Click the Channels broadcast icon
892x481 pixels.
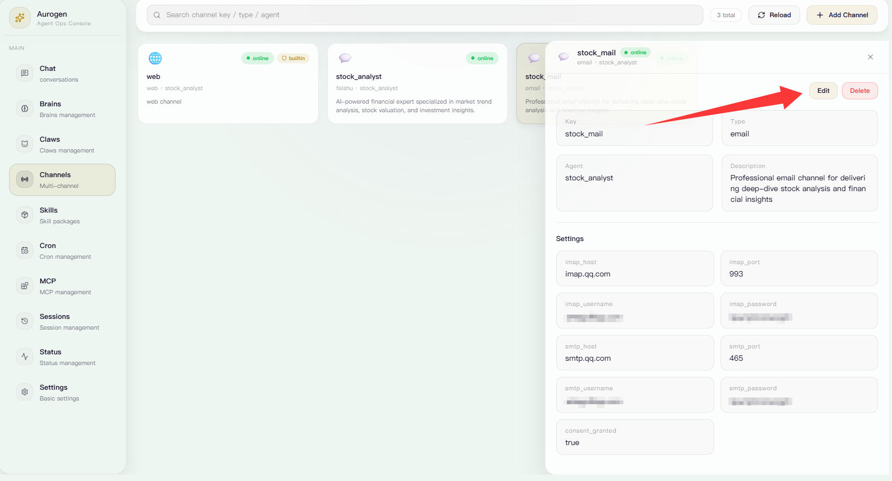[25, 179]
